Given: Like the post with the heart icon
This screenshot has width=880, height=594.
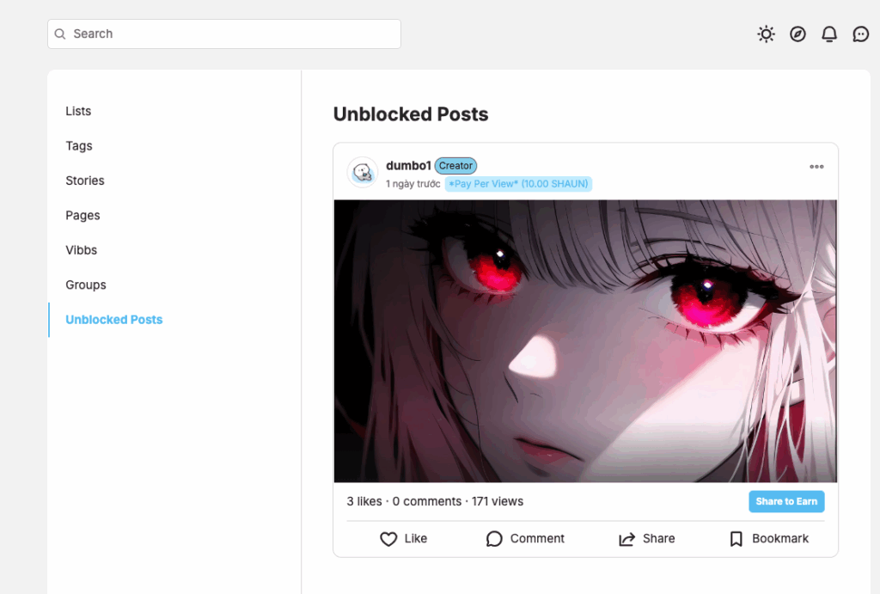Looking at the screenshot, I should click(388, 539).
